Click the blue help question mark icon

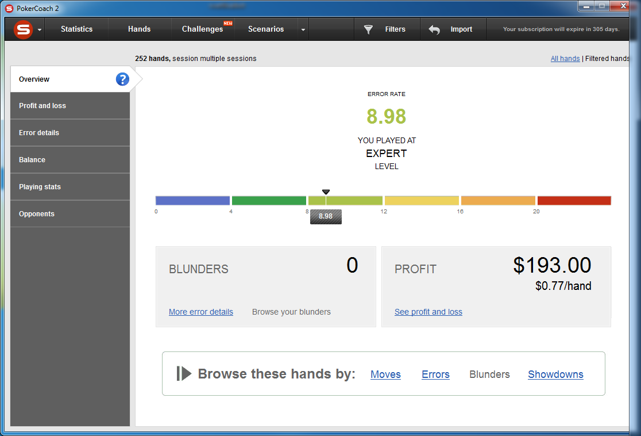click(x=122, y=79)
